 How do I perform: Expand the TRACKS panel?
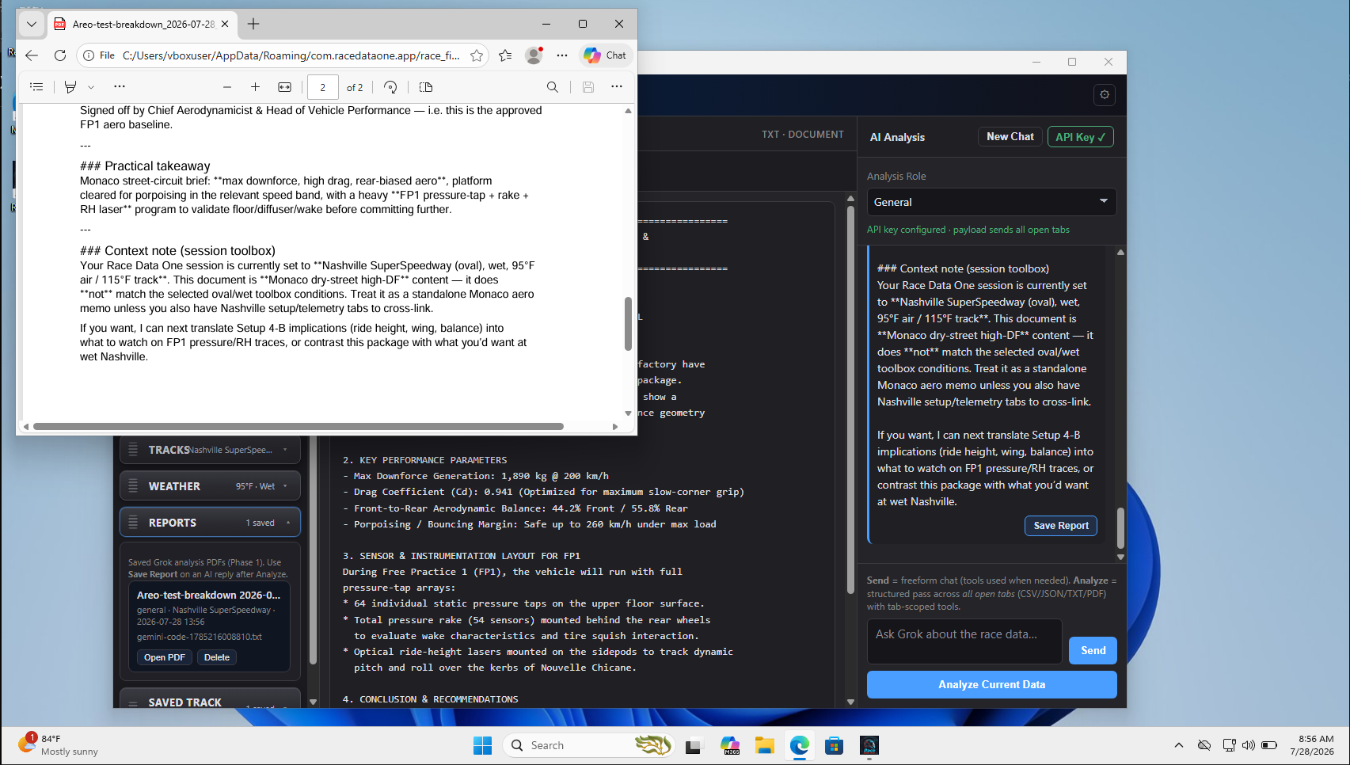(x=210, y=450)
